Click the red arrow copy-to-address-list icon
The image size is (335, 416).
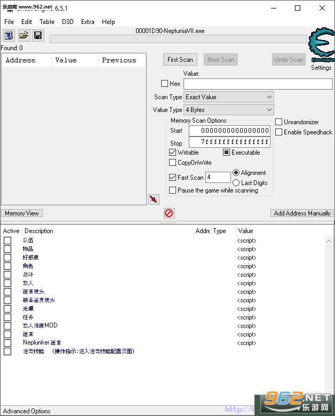tap(154, 199)
